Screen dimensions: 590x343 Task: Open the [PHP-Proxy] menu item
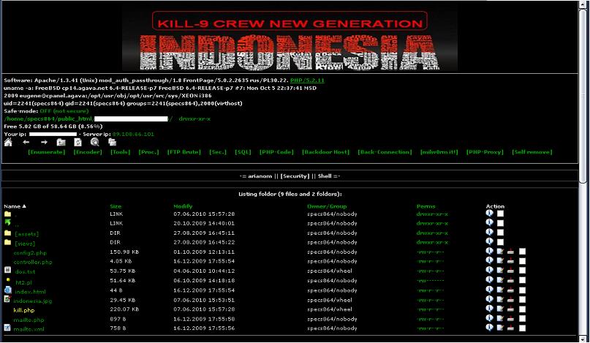[485, 152]
